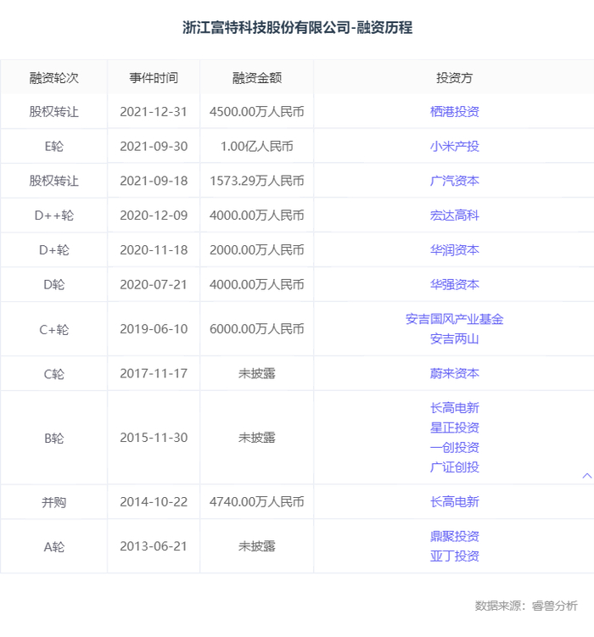
Task: Open investor link 星正投资
Action: 454,427
